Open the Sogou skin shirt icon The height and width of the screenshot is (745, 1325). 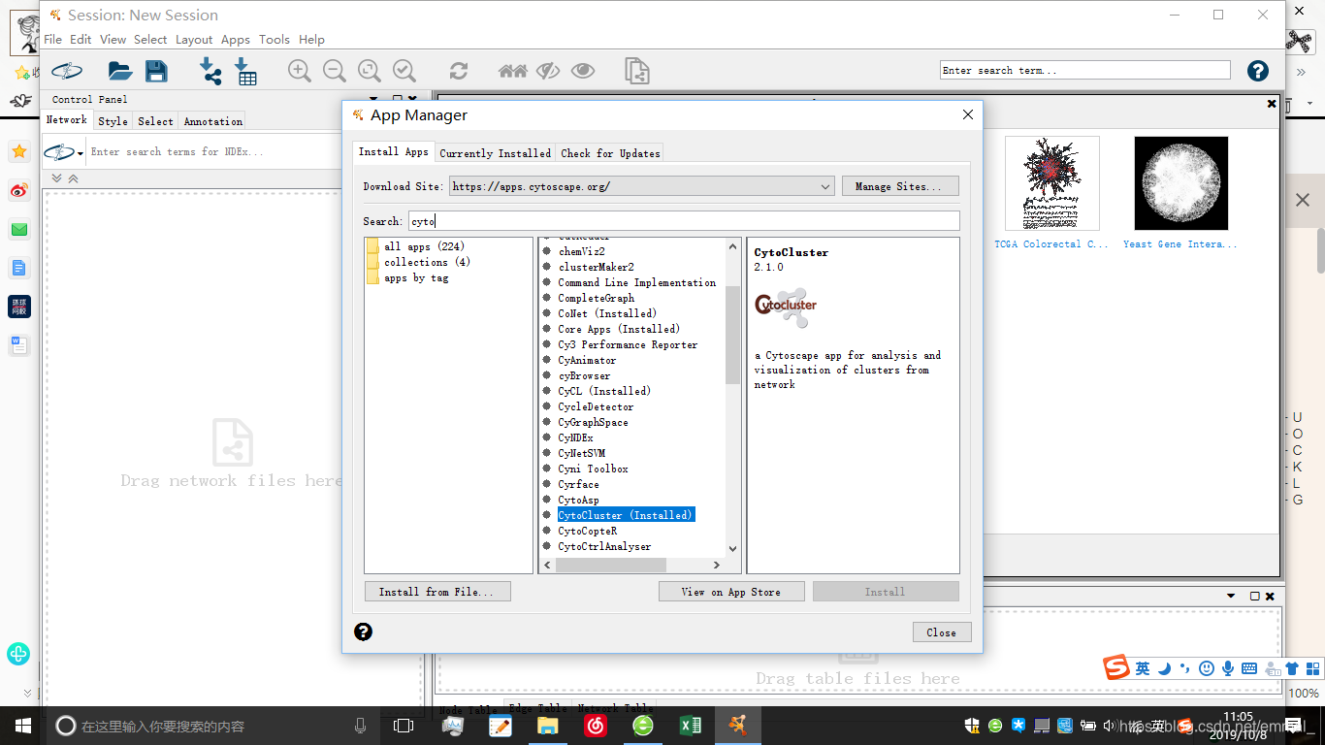click(1292, 668)
